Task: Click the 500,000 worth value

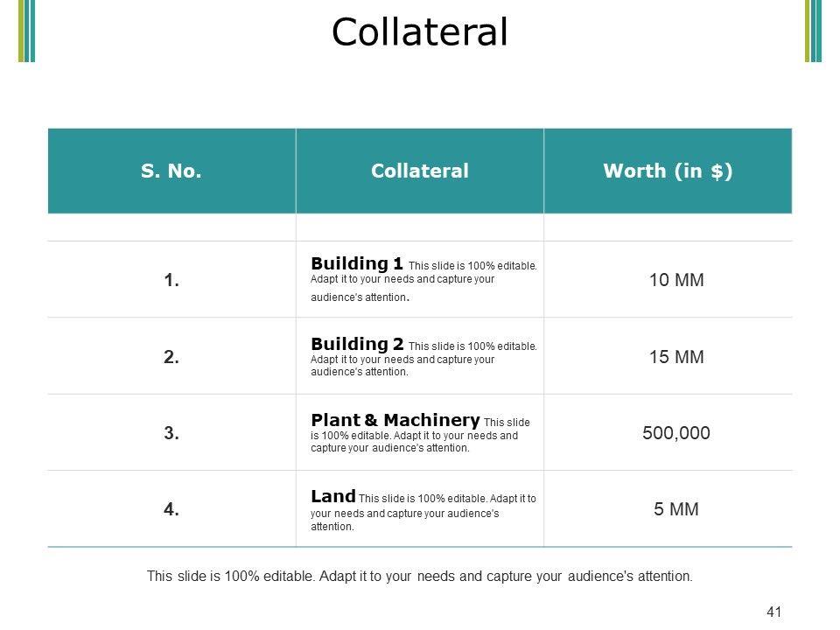Action: coord(676,432)
